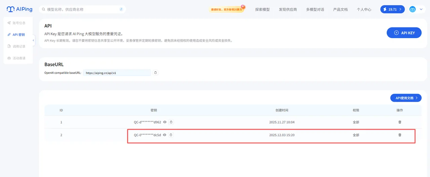Expand the account dropdown chevron
The width and height of the screenshot is (430, 177).
pos(421,9)
